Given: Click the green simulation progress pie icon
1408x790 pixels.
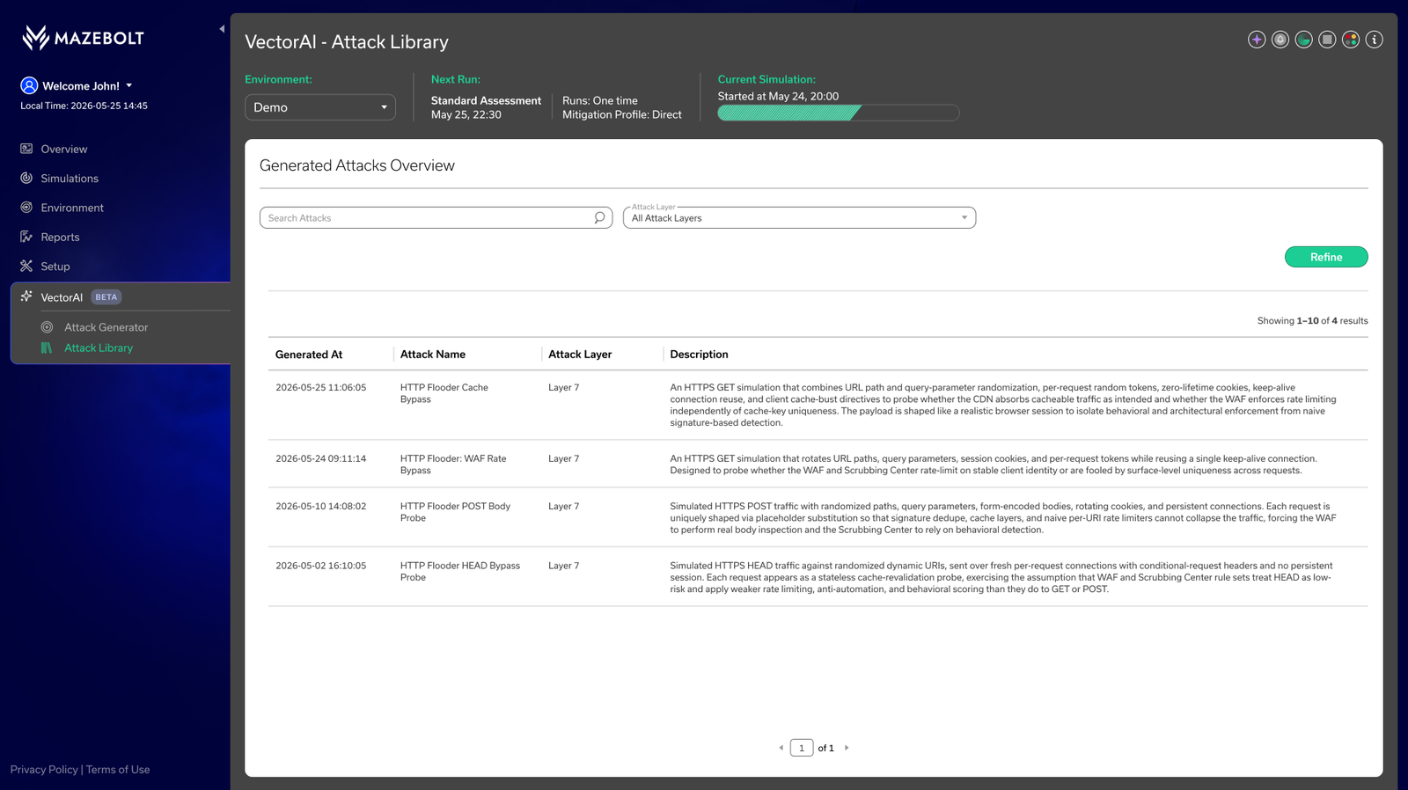Looking at the screenshot, I should [x=1303, y=40].
